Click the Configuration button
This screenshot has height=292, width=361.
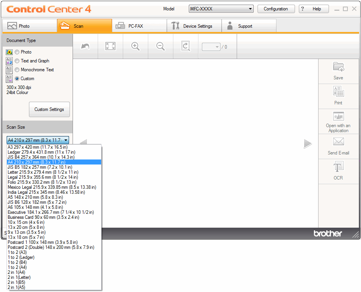[x=276, y=9]
